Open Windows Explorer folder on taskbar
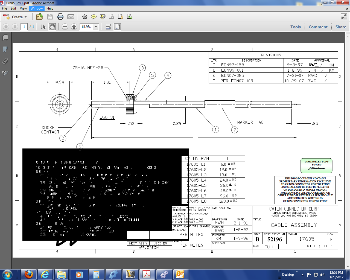The width and height of the screenshot is (350, 280). tap(61, 274)
